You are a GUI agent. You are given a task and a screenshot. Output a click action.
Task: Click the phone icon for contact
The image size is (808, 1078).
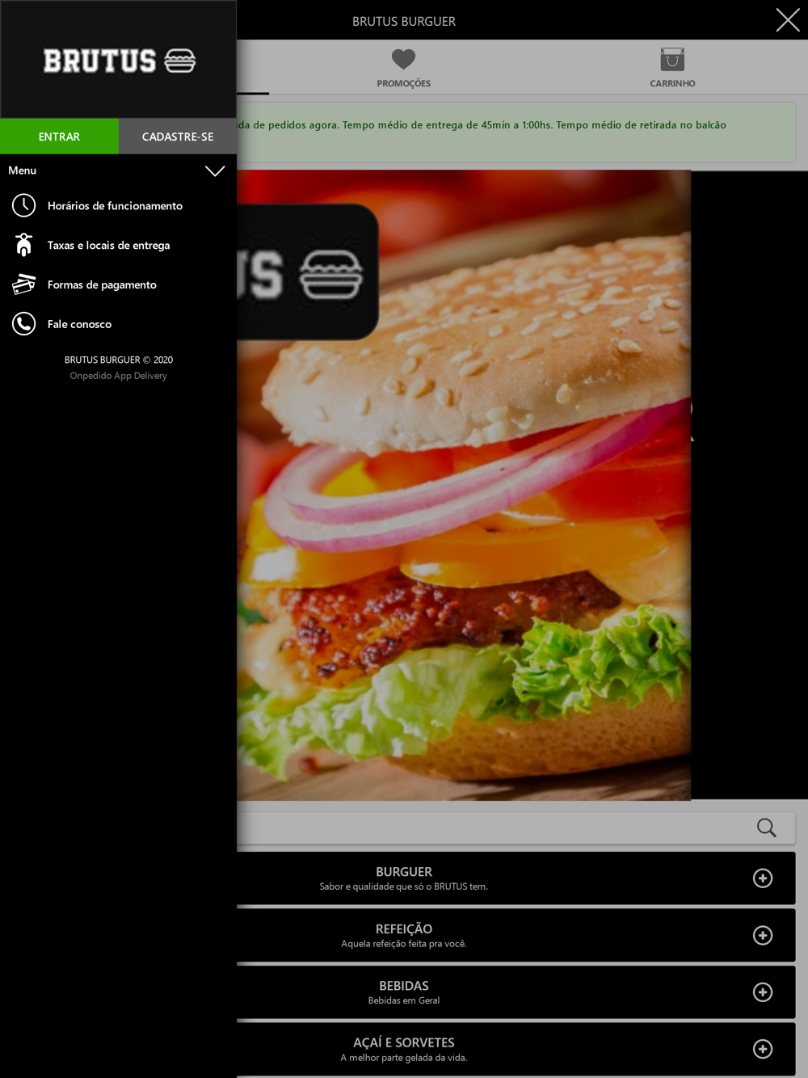24,324
